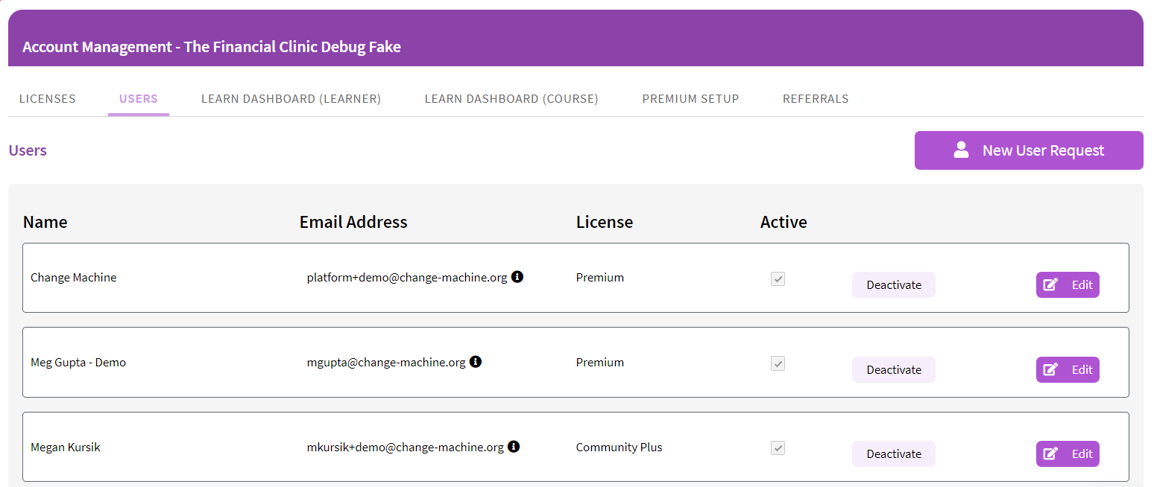This screenshot has height=487, width=1154.
Task: Click the Active column header
Action: [783, 222]
